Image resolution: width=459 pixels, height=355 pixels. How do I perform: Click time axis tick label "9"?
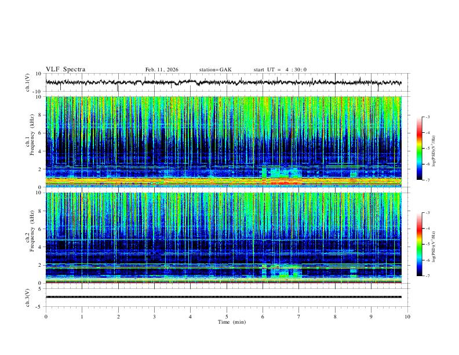(371, 317)
